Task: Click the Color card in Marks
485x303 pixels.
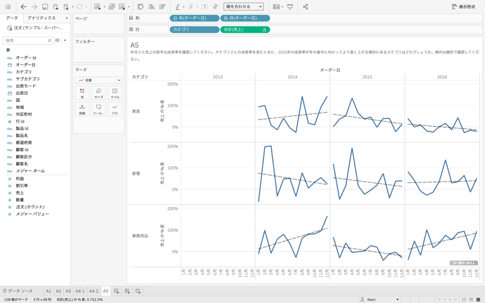Action: pyautogui.click(x=82, y=93)
